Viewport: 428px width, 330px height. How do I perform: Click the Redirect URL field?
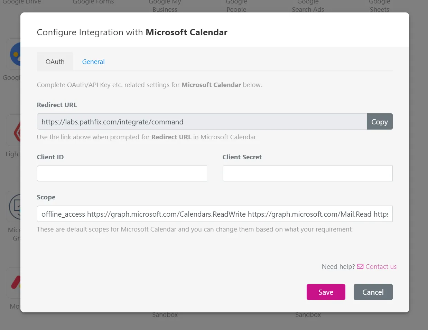click(x=202, y=122)
